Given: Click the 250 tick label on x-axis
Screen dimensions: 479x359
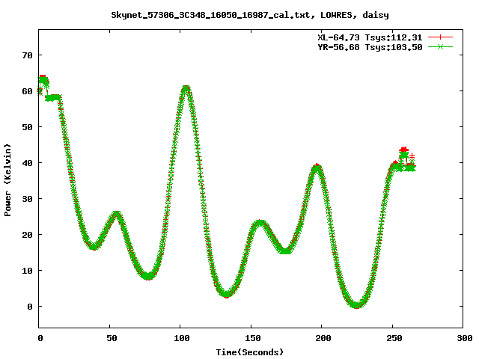Looking at the screenshot, I should (x=394, y=338).
